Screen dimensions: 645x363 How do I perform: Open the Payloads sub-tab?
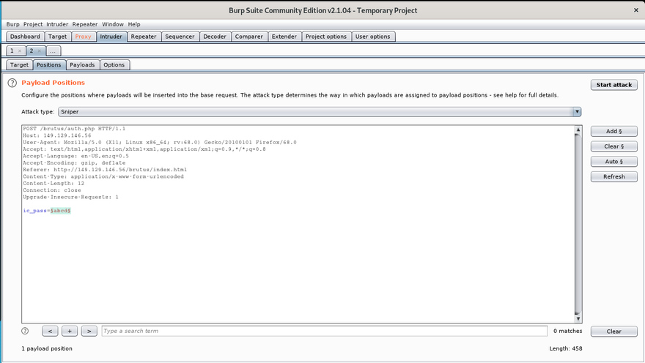pyautogui.click(x=82, y=65)
